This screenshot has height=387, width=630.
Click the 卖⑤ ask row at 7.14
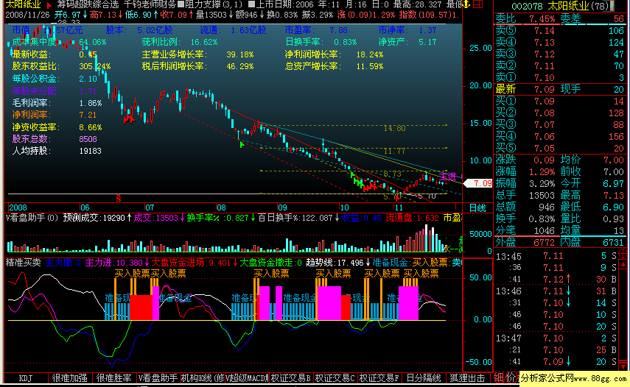559,30
